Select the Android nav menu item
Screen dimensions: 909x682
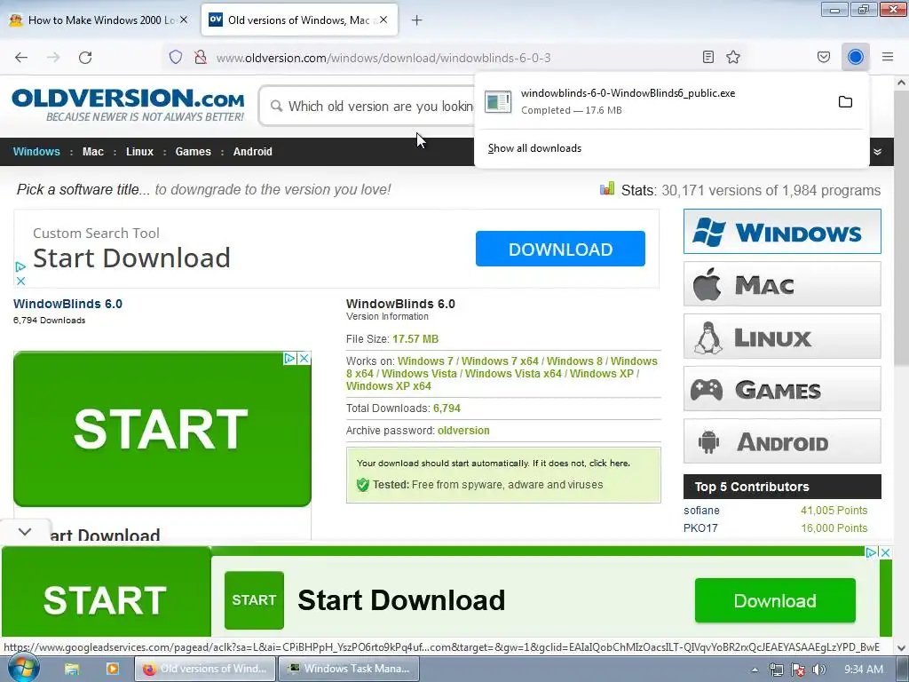(253, 152)
